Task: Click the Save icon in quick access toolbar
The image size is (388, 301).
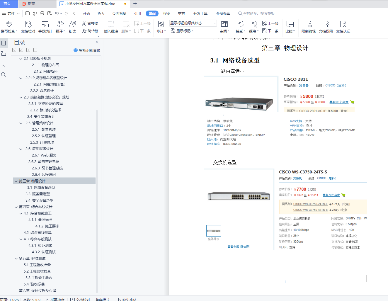Action: pos(28,13)
